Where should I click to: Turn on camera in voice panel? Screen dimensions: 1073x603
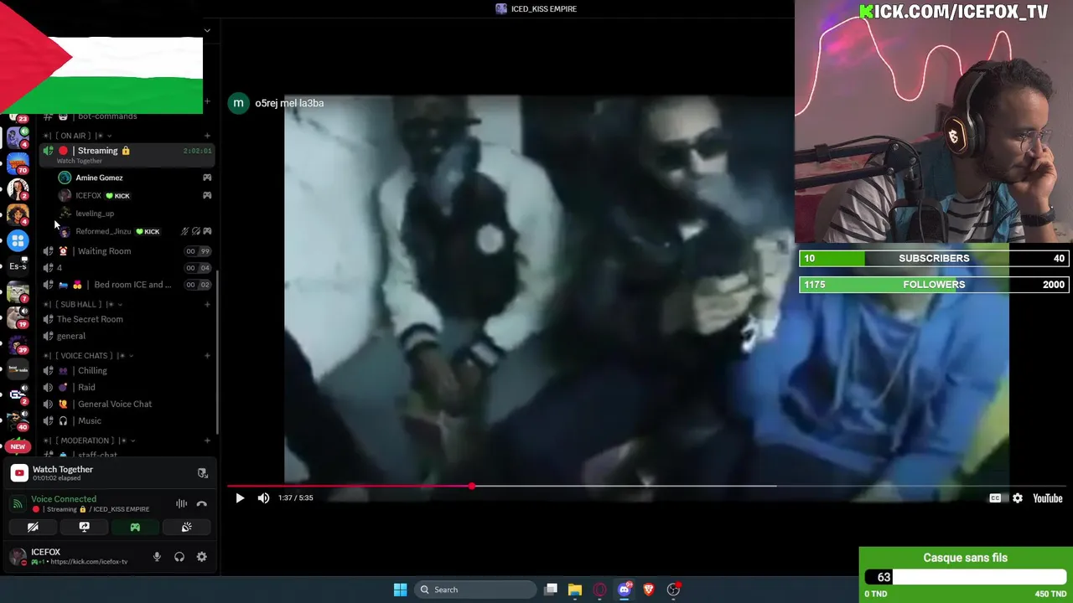(33, 527)
